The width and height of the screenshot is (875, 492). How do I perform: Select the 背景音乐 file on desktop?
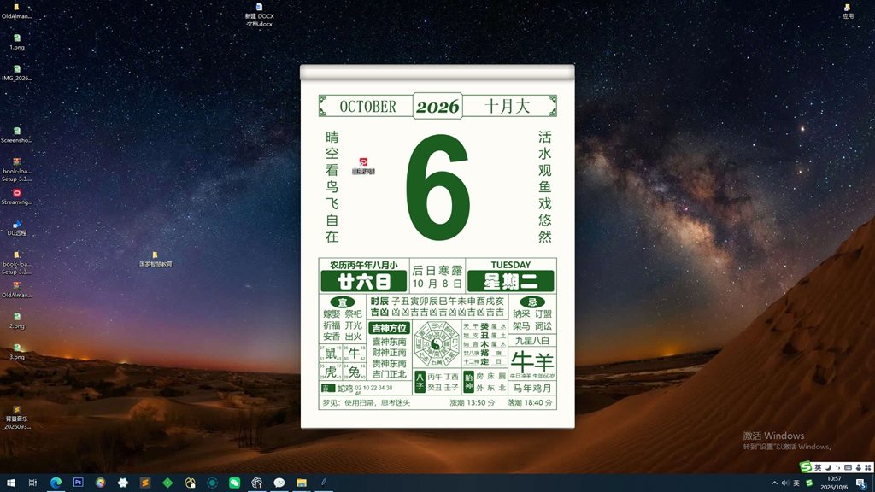(x=17, y=418)
